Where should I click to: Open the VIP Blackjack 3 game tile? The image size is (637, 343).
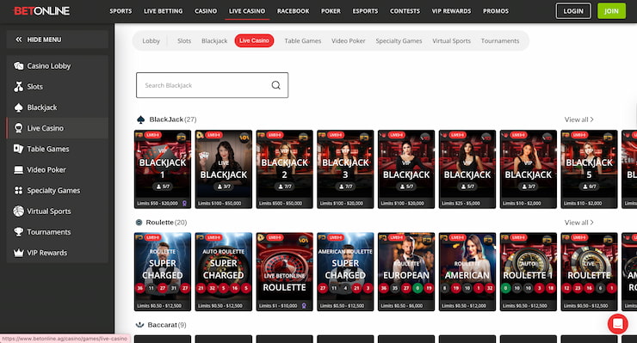(x=345, y=169)
